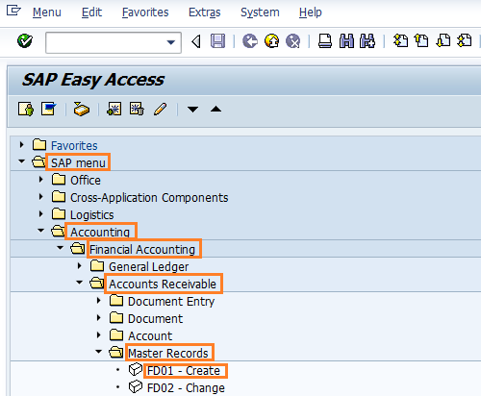Click the Delete Favorites icon
Screen dimensions: 481x396
coord(137,110)
